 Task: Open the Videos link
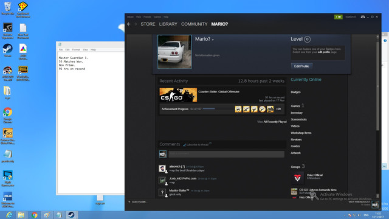(x=295, y=126)
